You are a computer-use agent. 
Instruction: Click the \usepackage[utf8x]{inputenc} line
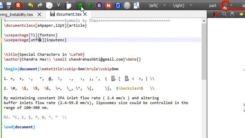35,40
